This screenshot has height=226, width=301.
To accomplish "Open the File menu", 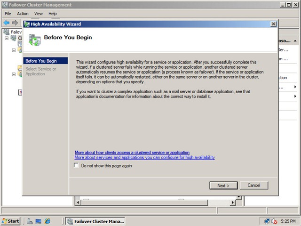I will 8,14.
